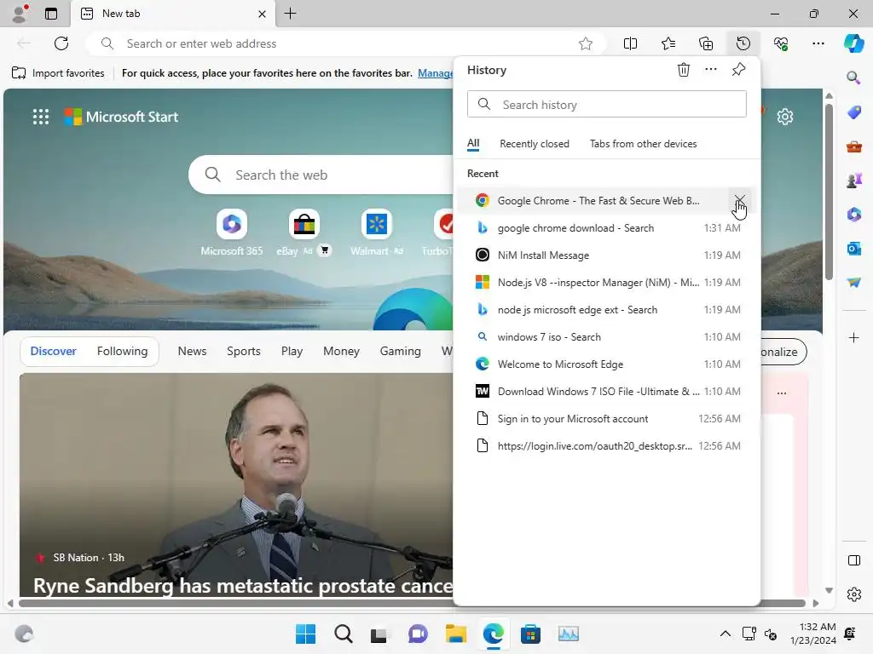Image resolution: width=873 pixels, height=654 pixels.
Task: Clear browsing data trash icon in History
Action: click(683, 70)
